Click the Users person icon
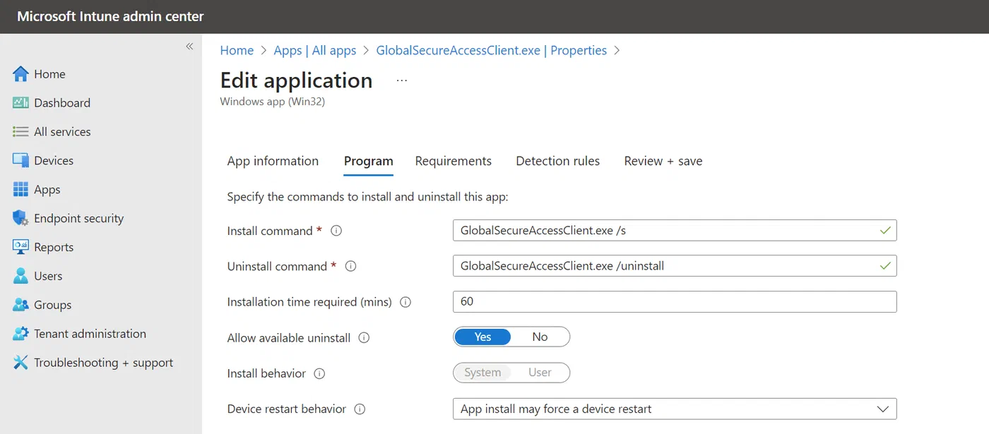 coord(20,277)
